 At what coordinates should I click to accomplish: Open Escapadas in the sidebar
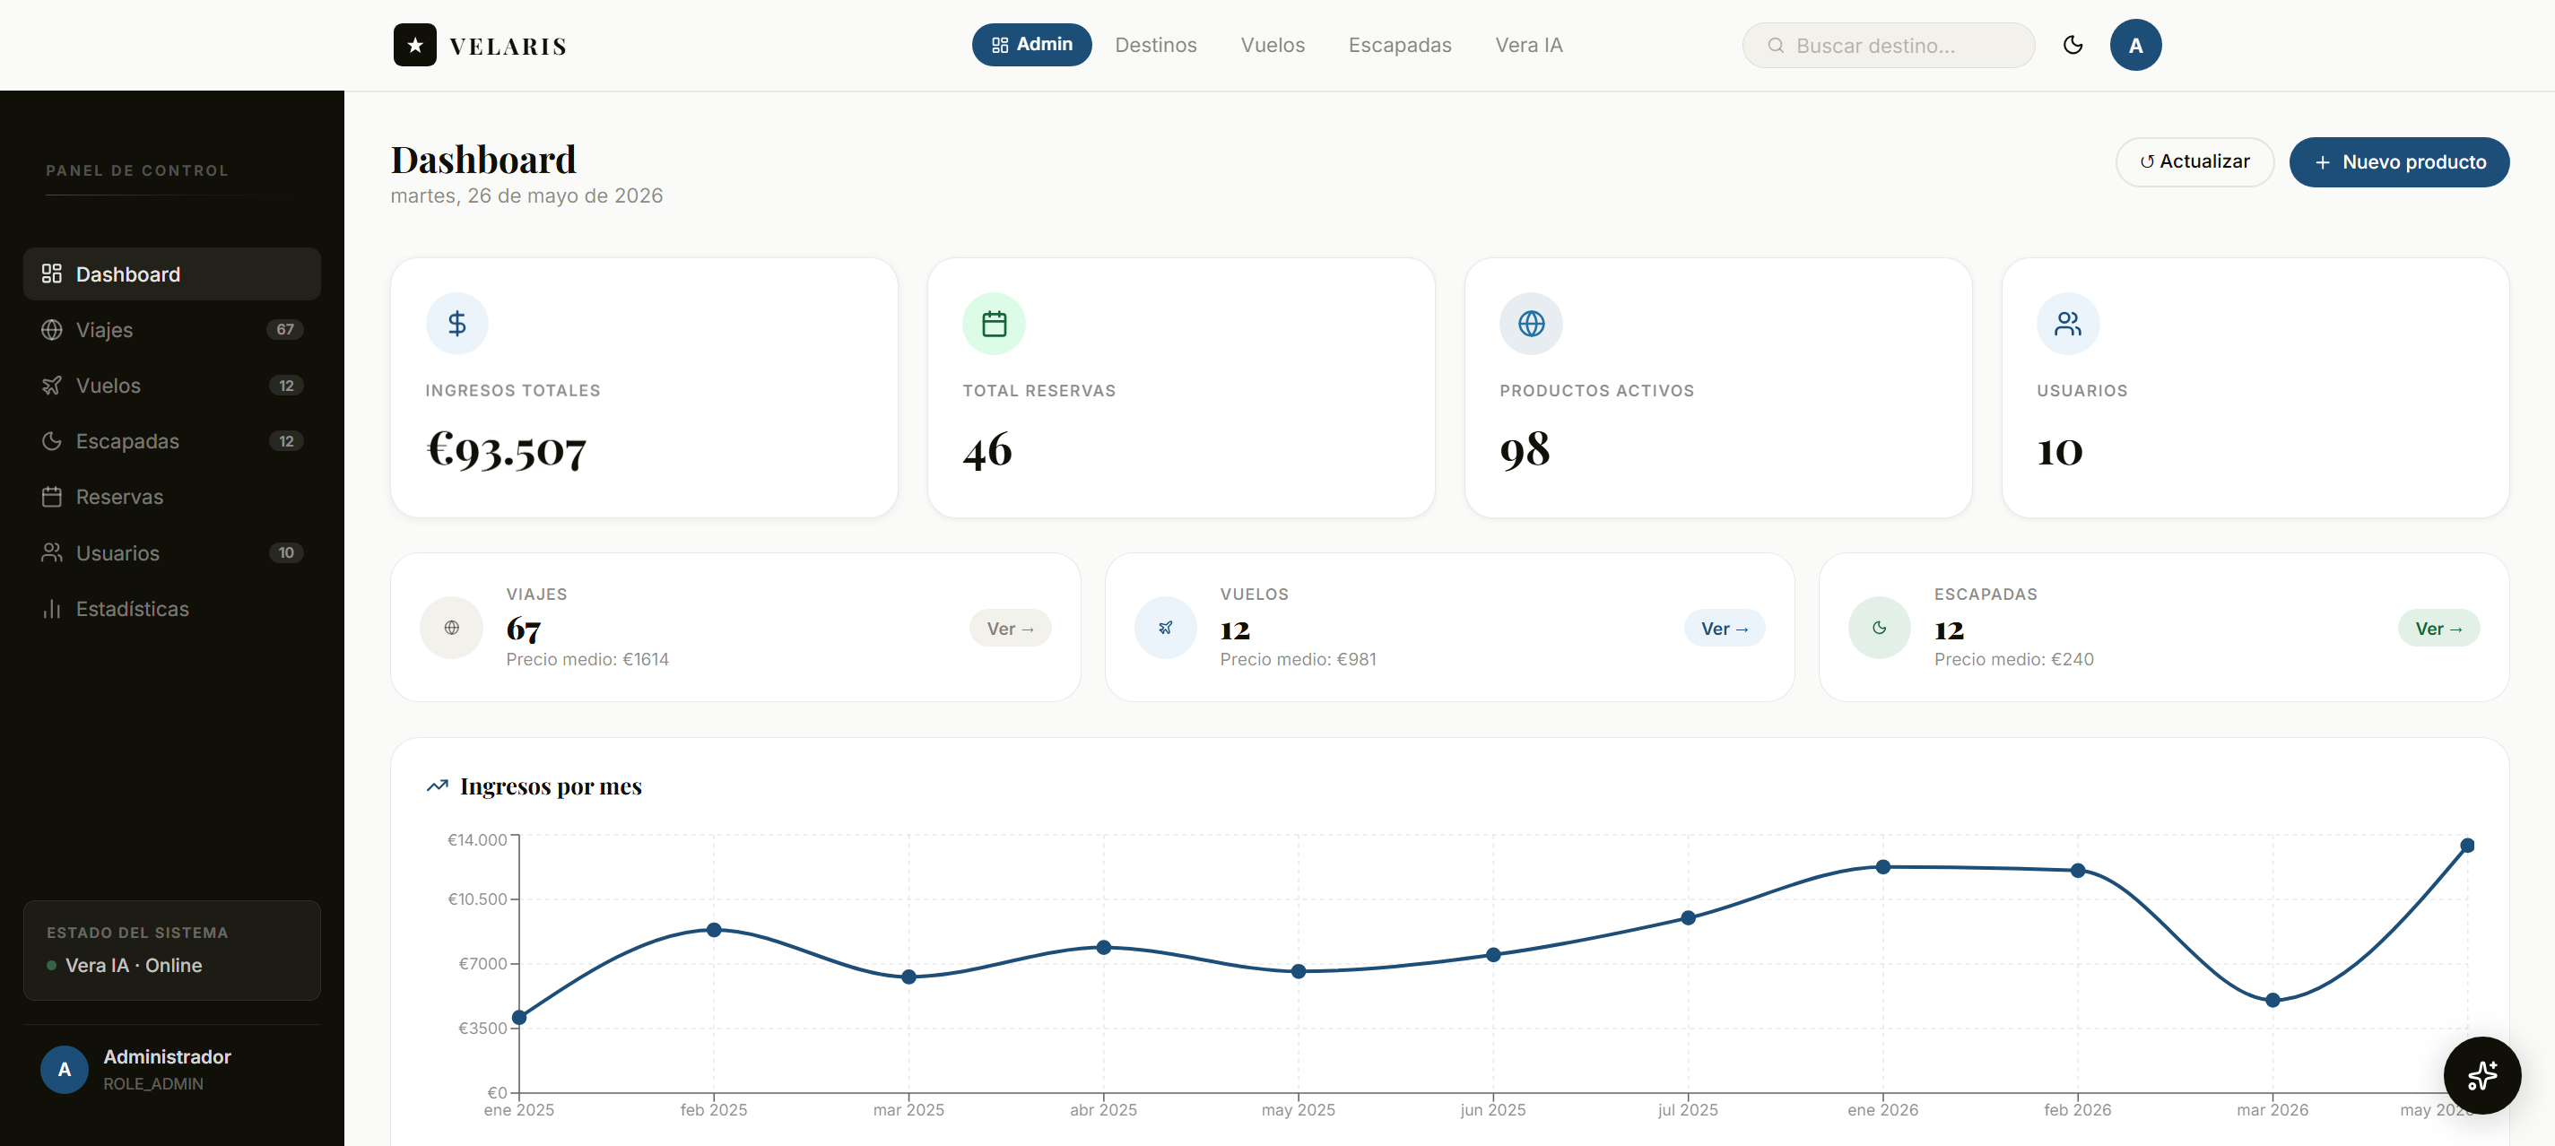pyautogui.click(x=171, y=441)
